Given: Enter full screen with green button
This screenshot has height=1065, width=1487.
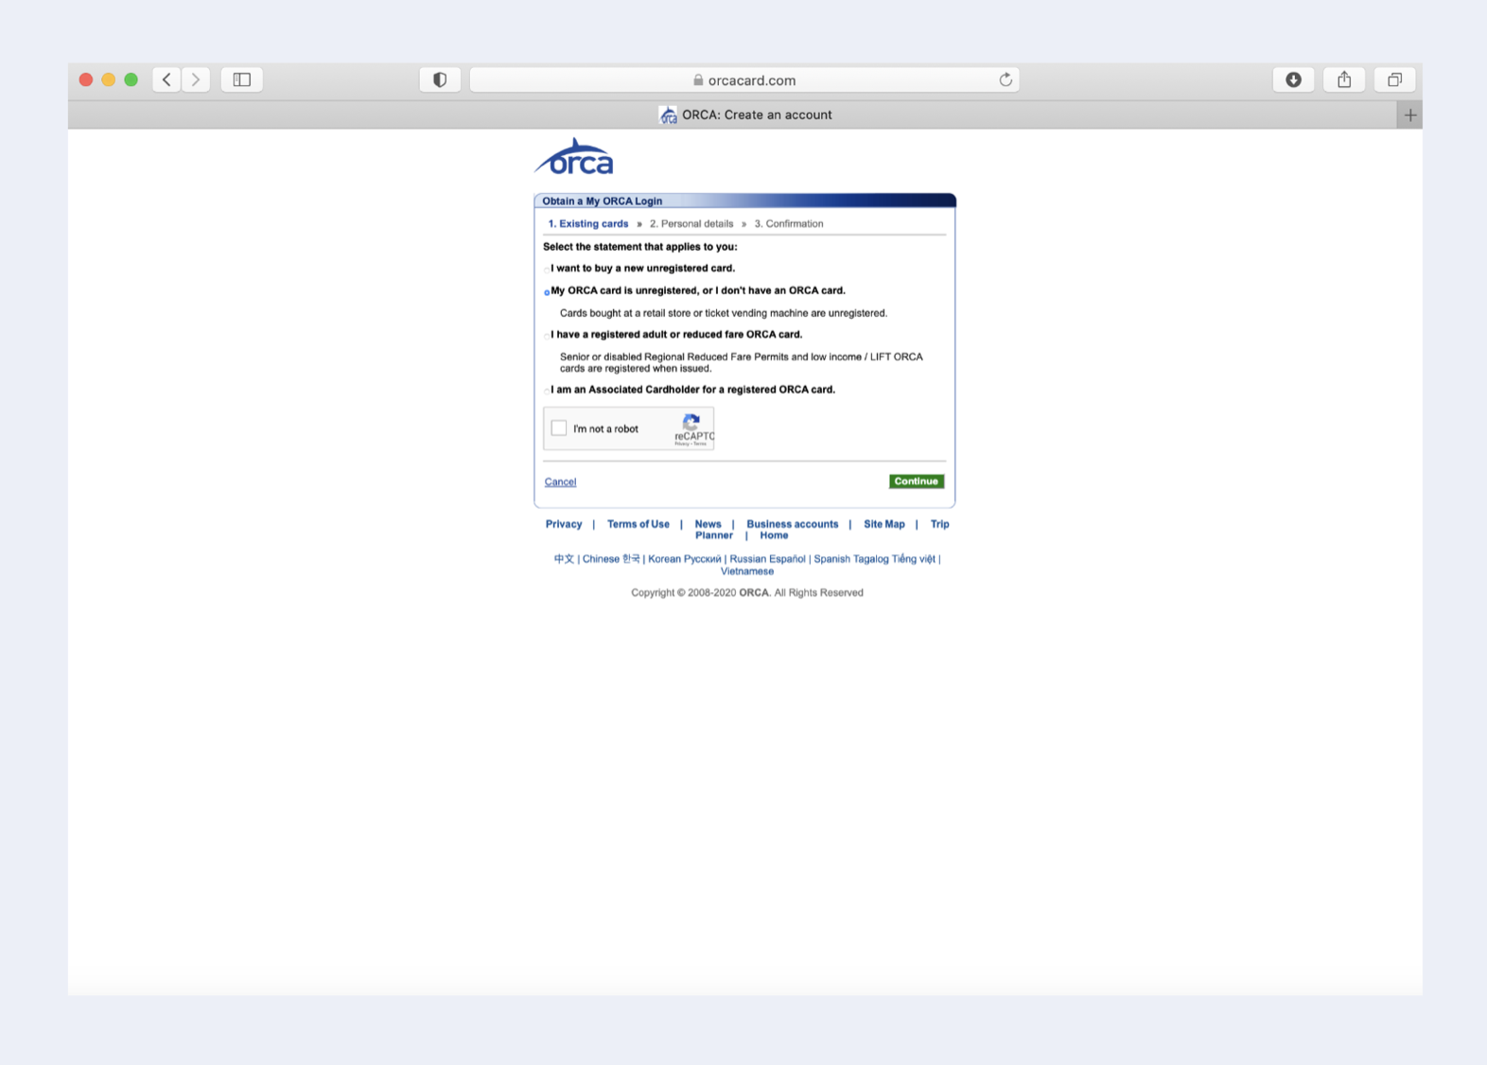Looking at the screenshot, I should coord(131,79).
